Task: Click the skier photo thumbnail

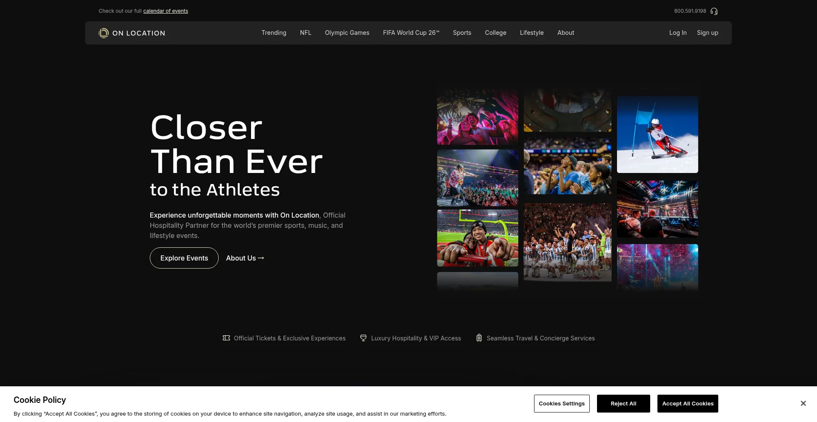Action: [657, 134]
